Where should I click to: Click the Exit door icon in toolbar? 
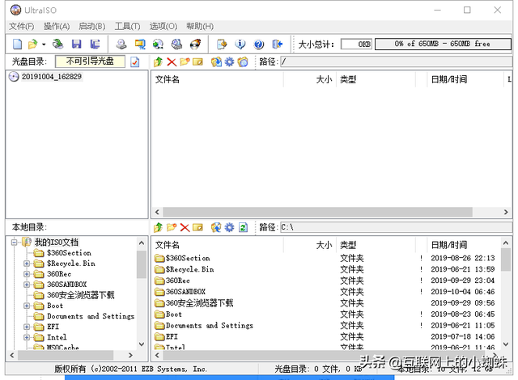pyautogui.click(x=277, y=44)
